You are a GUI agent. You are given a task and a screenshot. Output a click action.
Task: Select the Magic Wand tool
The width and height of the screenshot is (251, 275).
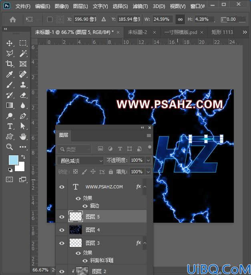[x=23, y=53]
